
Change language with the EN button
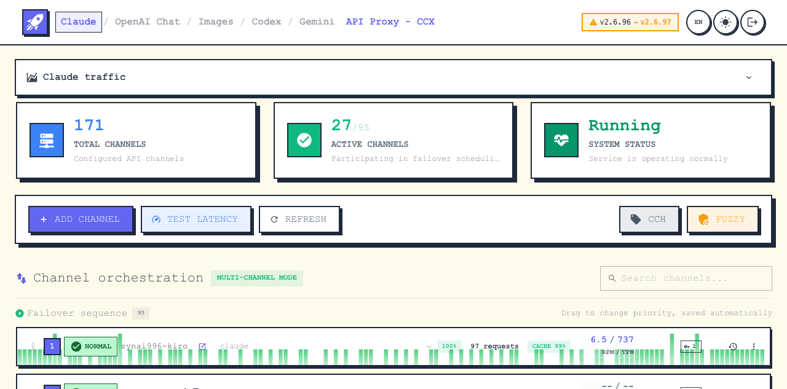click(698, 22)
